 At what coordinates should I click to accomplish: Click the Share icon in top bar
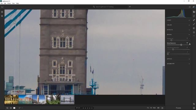[x=190, y=7]
